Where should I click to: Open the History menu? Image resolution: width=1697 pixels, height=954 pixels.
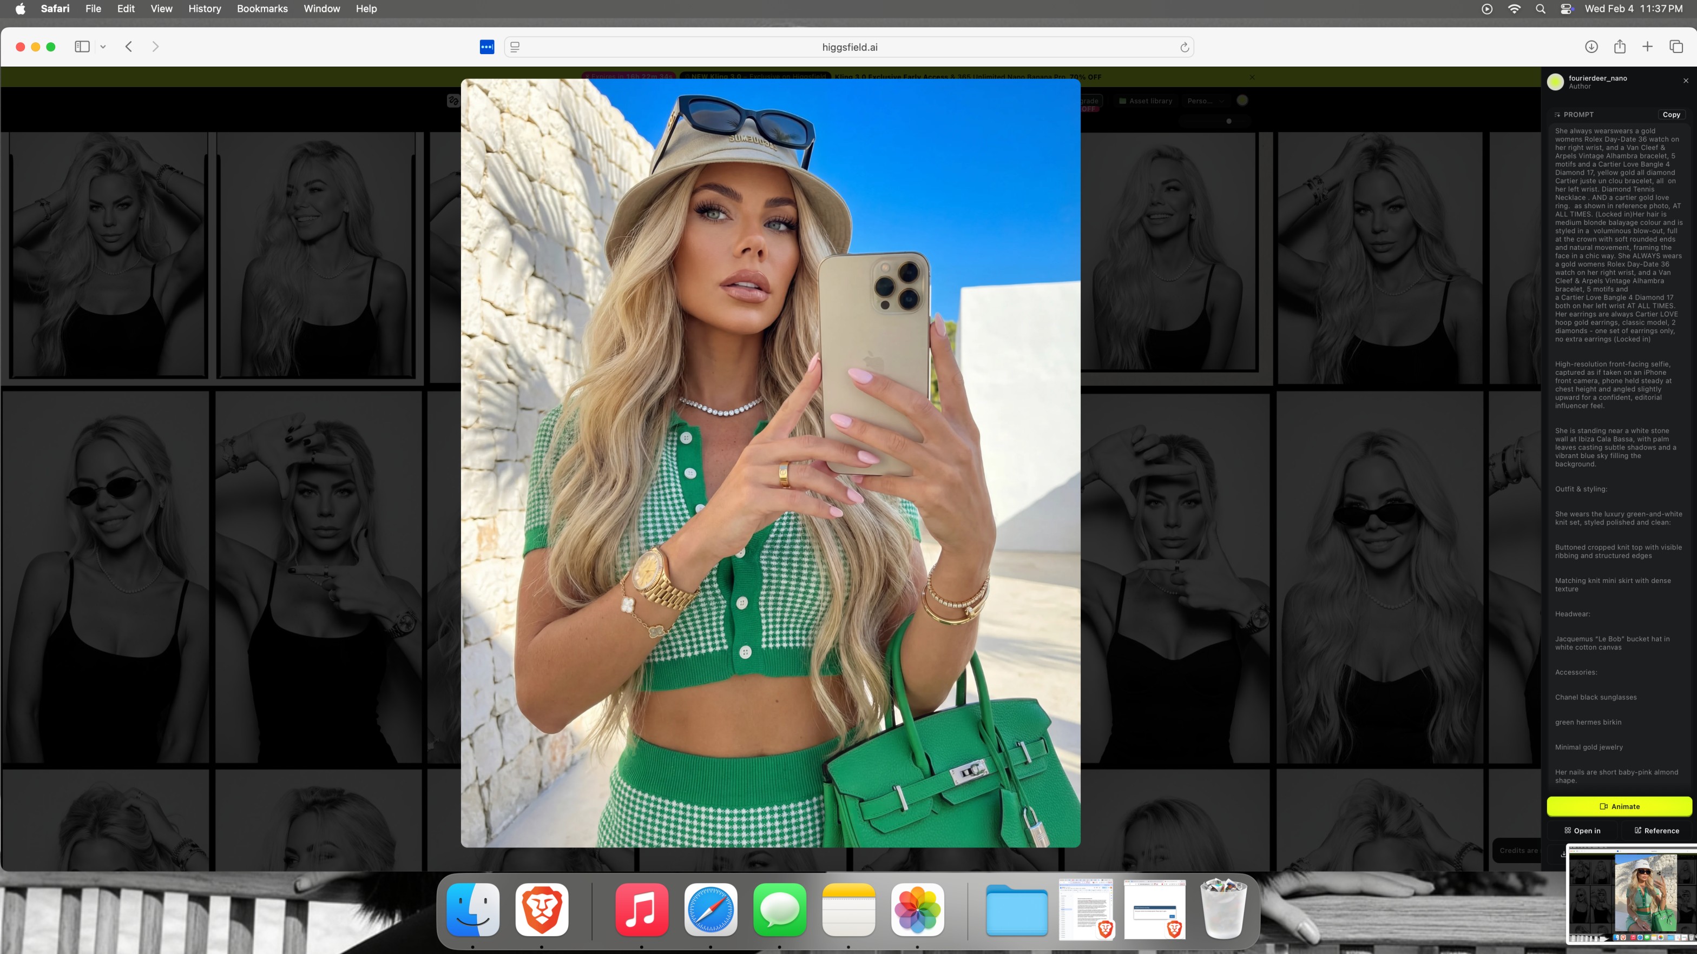[x=204, y=9]
